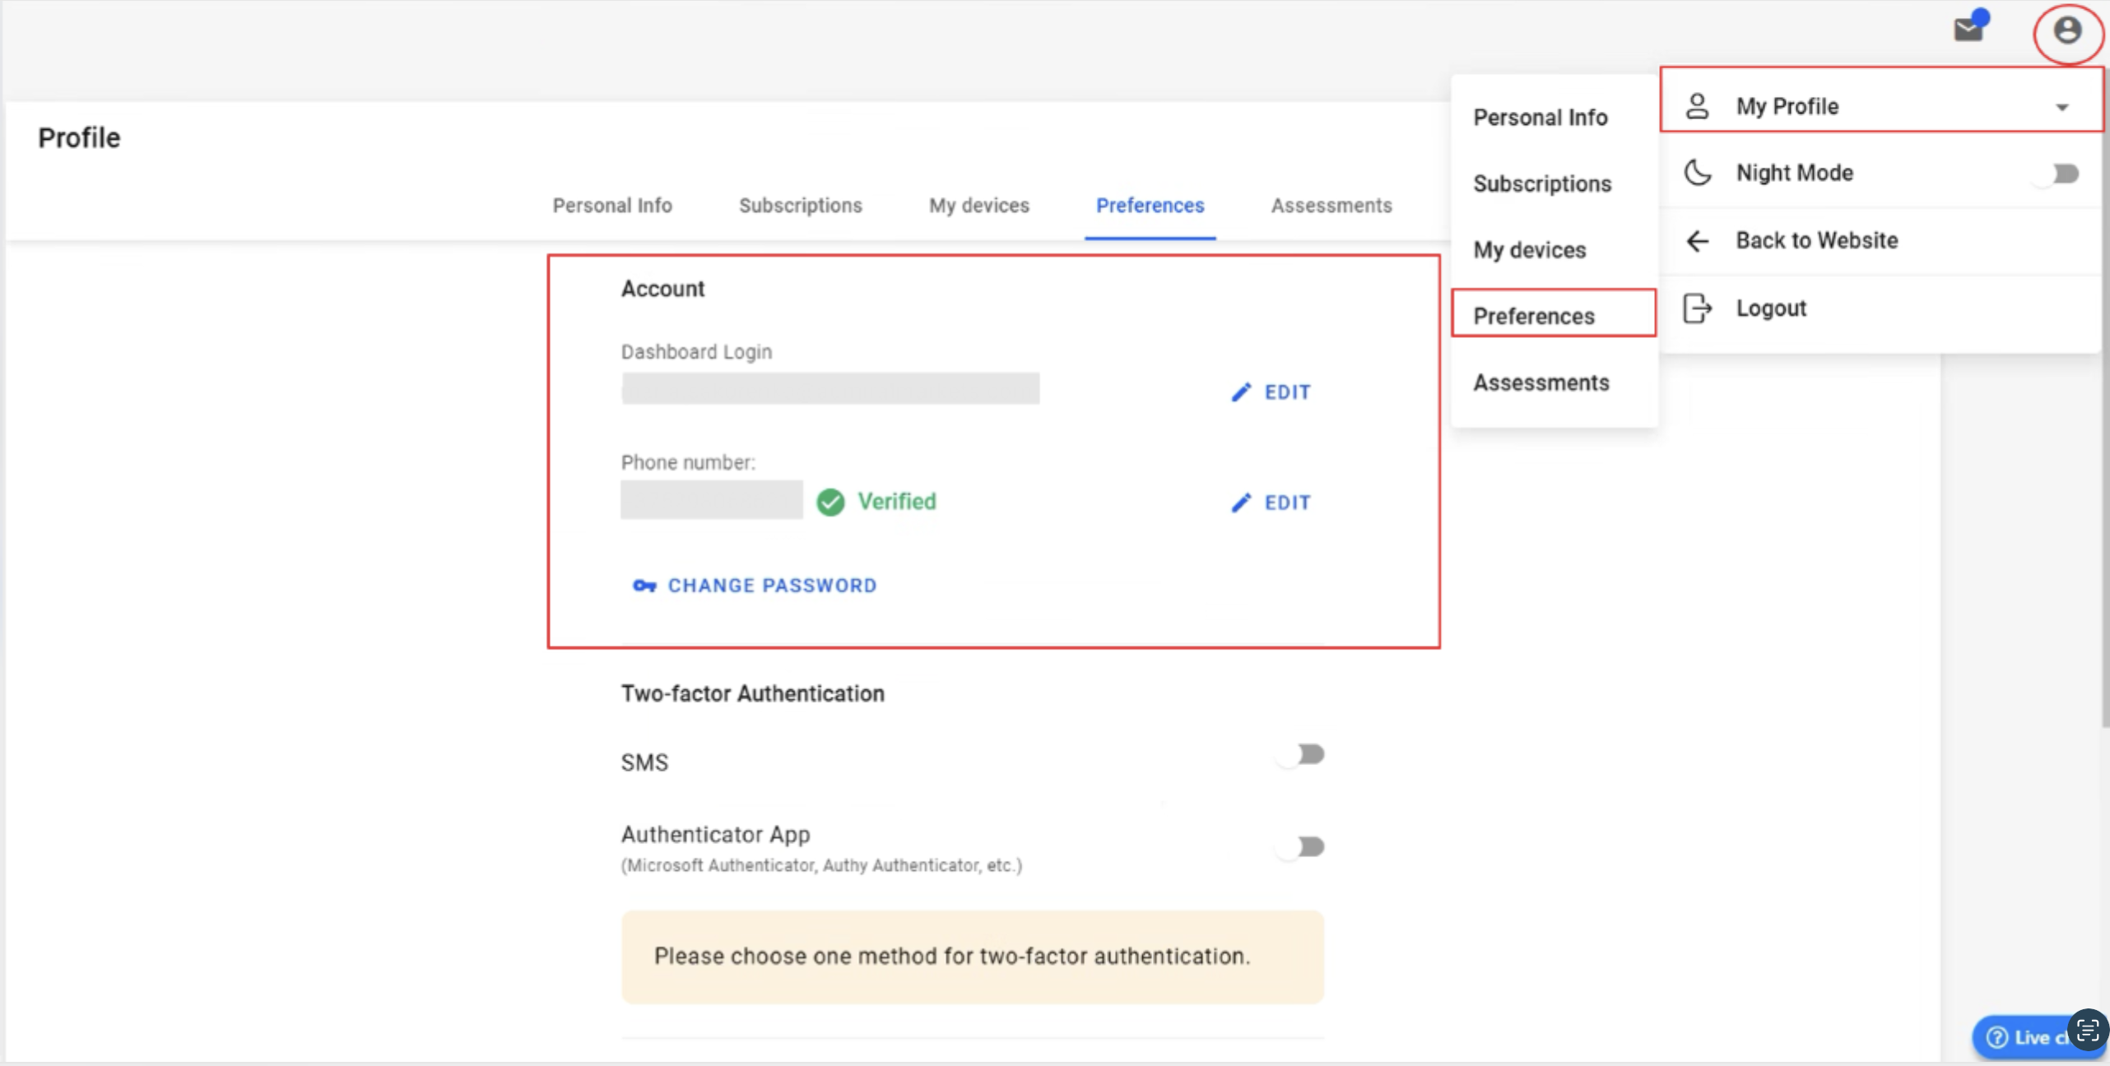This screenshot has height=1066, width=2110.
Task: Click pencil icon beside Dashboard Login
Action: pos(1241,392)
